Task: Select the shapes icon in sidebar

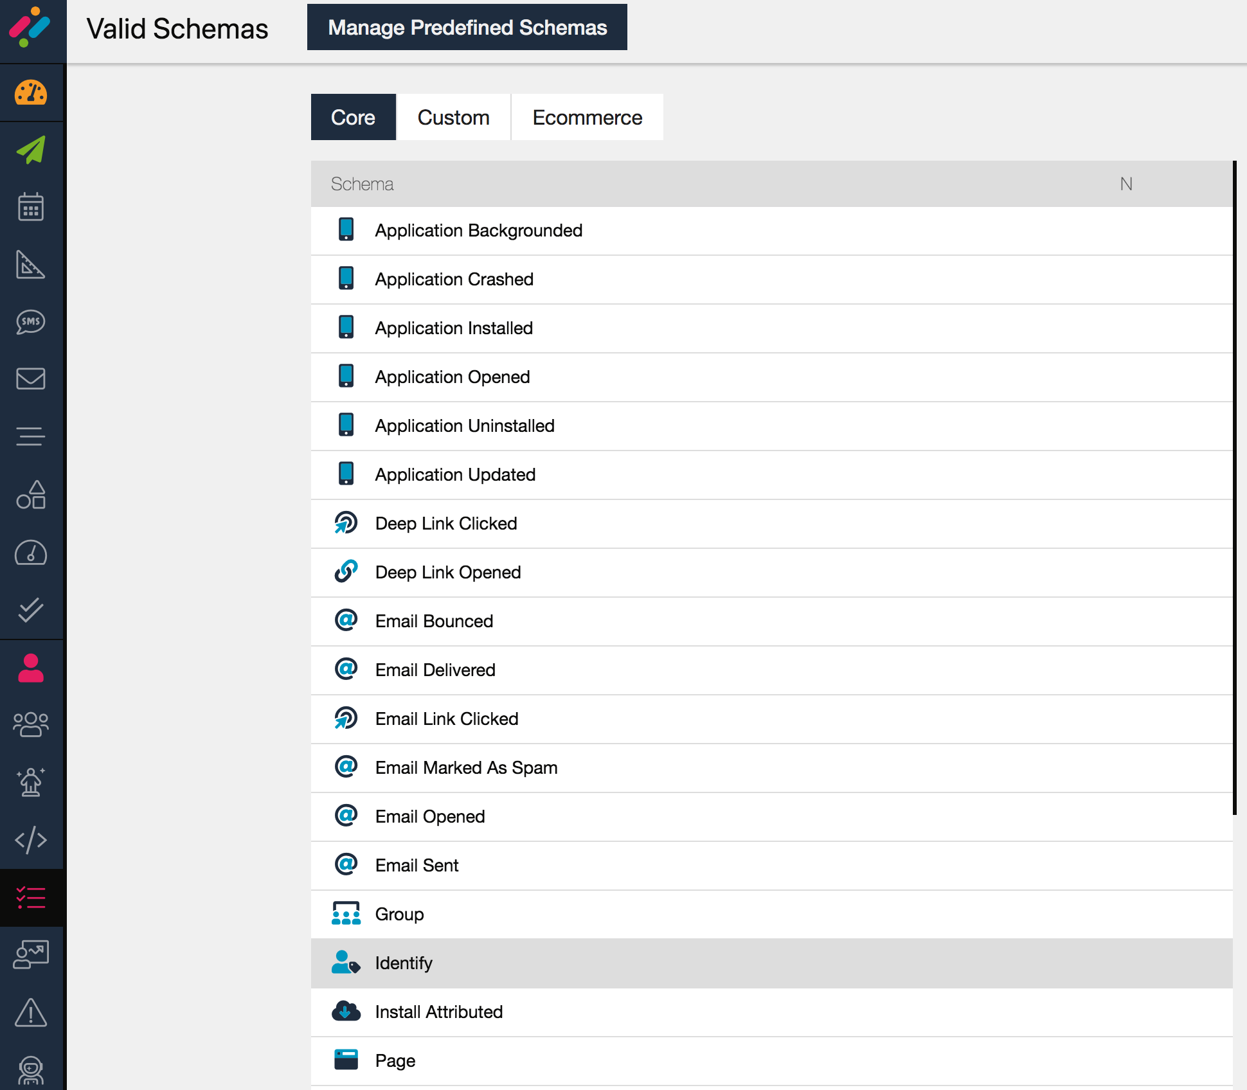Action: pos(31,494)
